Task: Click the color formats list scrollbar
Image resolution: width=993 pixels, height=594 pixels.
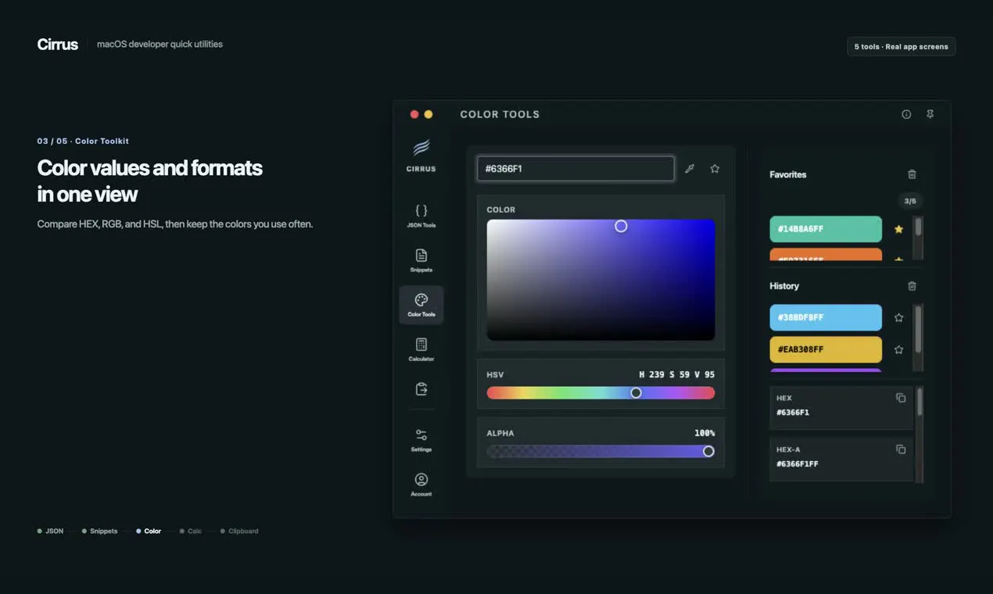Action: point(920,402)
